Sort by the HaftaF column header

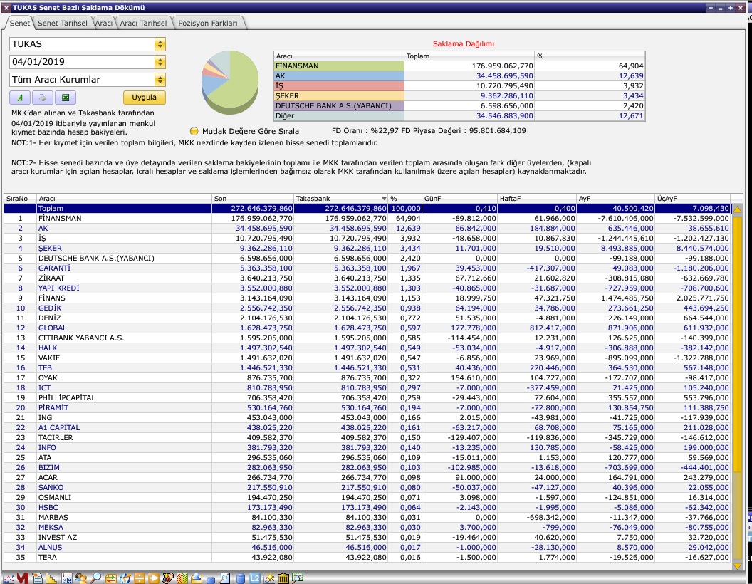537,199
